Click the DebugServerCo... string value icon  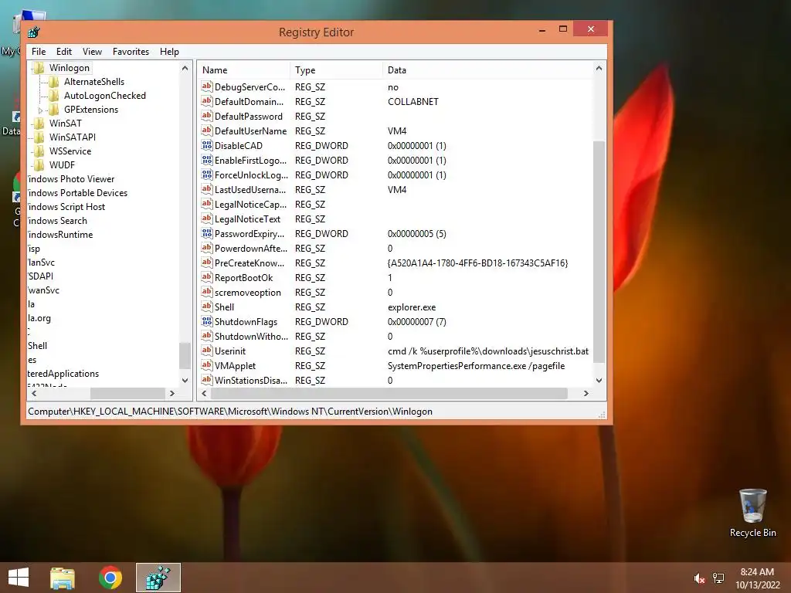[x=207, y=86]
